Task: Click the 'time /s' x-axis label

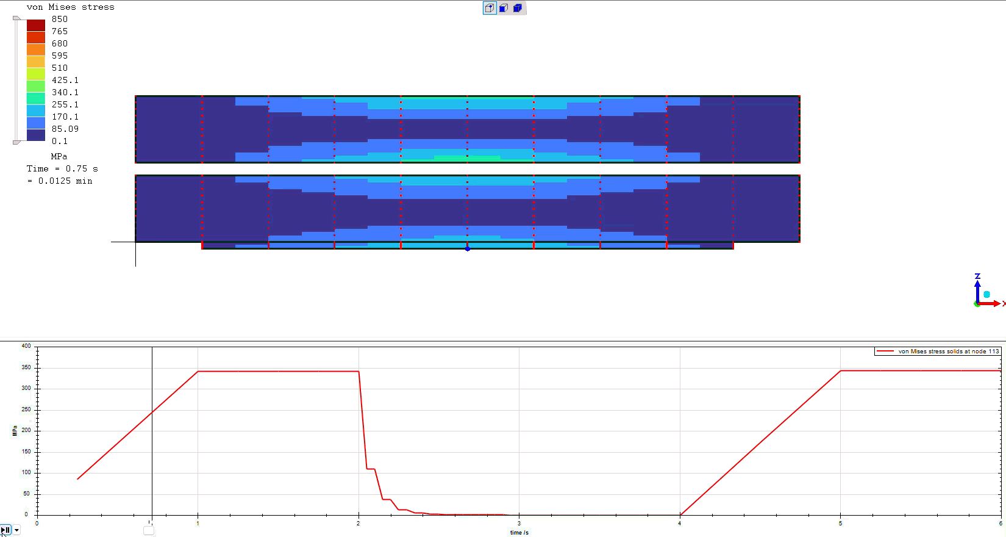Action: point(519,533)
